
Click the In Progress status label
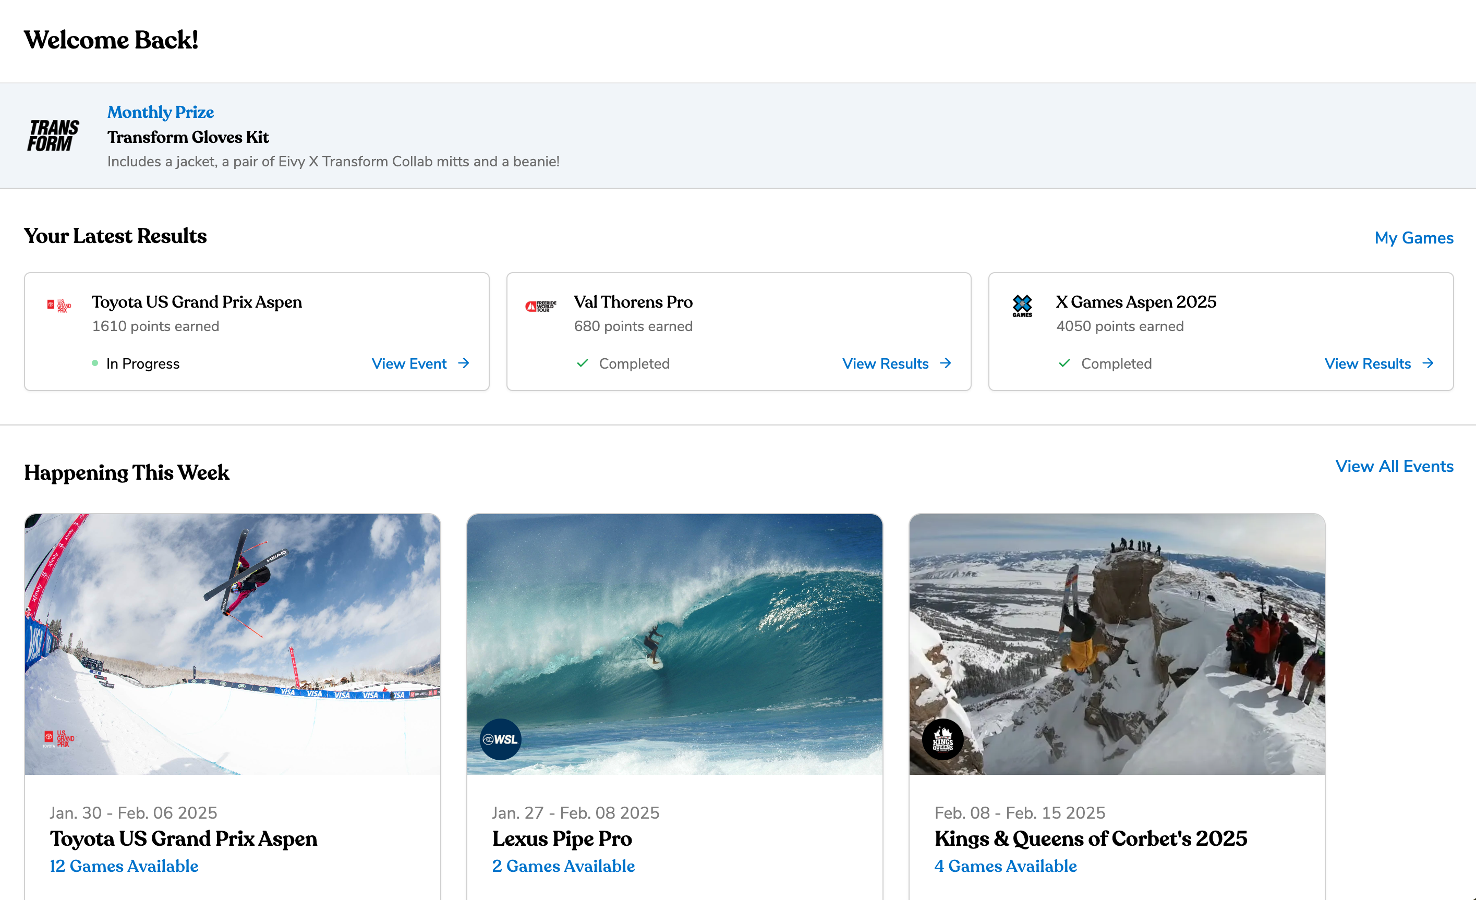(142, 363)
